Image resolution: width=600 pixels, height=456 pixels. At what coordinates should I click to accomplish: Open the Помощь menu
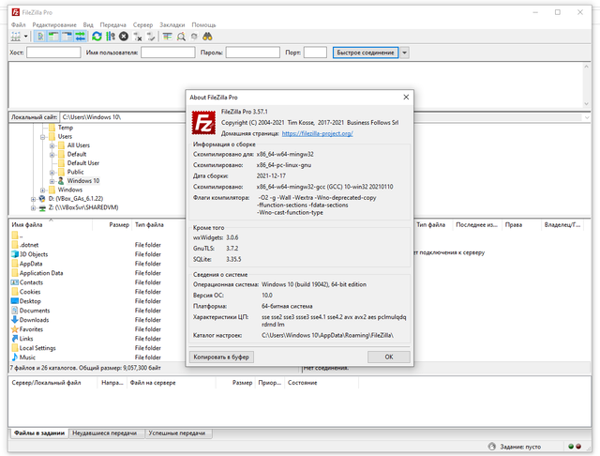[203, 25]
